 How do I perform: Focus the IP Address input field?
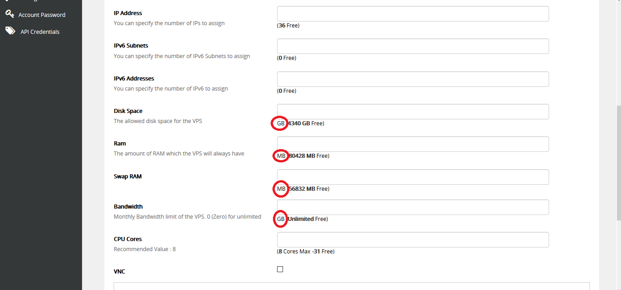413,14
